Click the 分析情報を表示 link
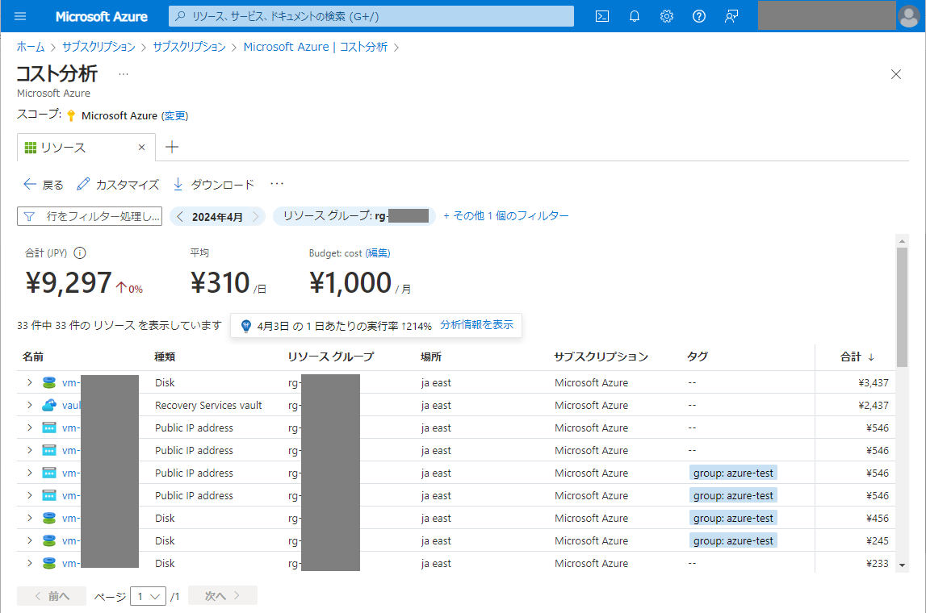The image size is (926, 613). click(x=476, y=325)
